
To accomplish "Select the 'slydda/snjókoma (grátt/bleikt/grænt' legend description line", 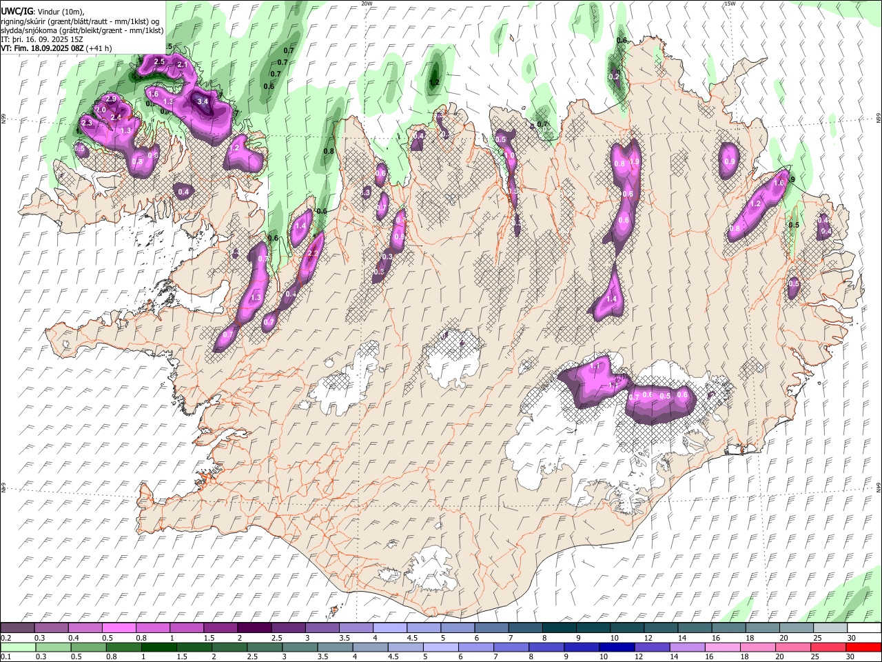I will [60, 30].
